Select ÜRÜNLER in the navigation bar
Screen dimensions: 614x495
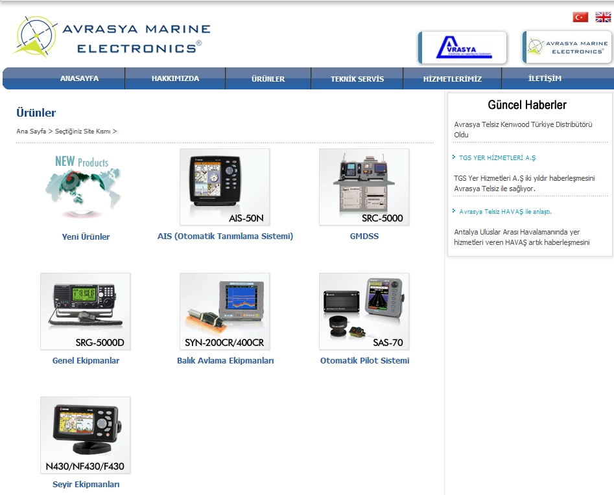point(268,78)
